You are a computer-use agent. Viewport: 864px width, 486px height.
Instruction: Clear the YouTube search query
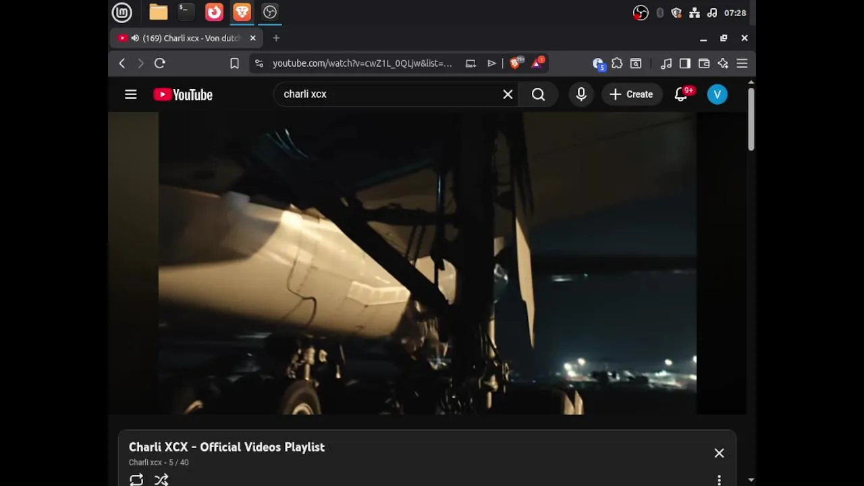coord(508,94)
